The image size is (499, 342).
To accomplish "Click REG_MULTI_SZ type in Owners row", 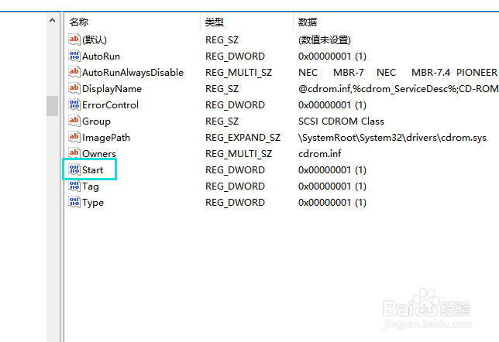I will (239, 154).
